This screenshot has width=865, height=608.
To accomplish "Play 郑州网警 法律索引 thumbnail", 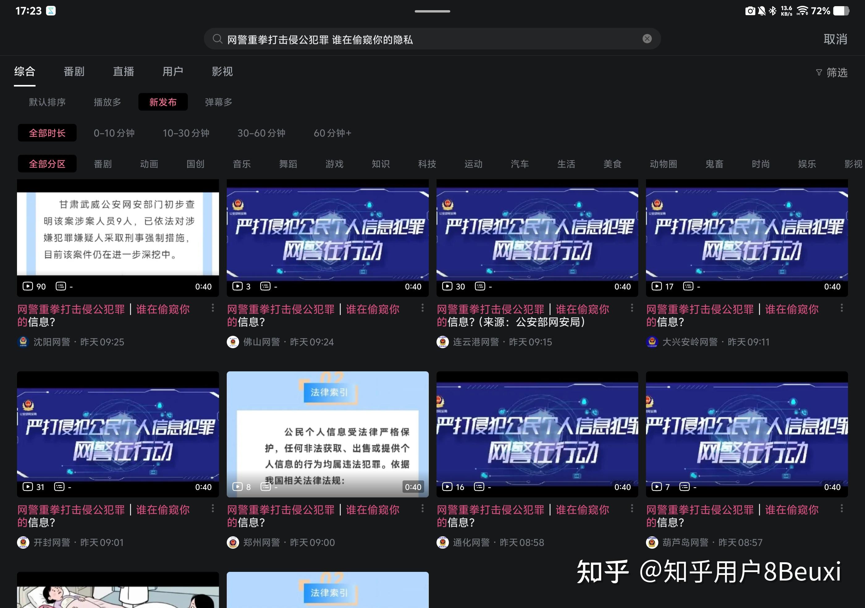I will [327, 434].
